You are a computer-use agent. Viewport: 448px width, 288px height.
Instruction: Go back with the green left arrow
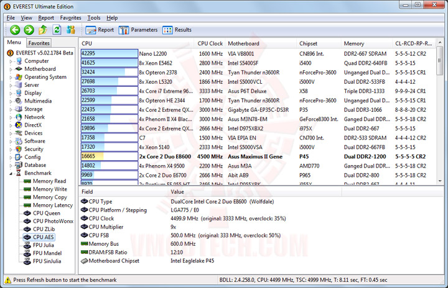(x=15, y=30)
